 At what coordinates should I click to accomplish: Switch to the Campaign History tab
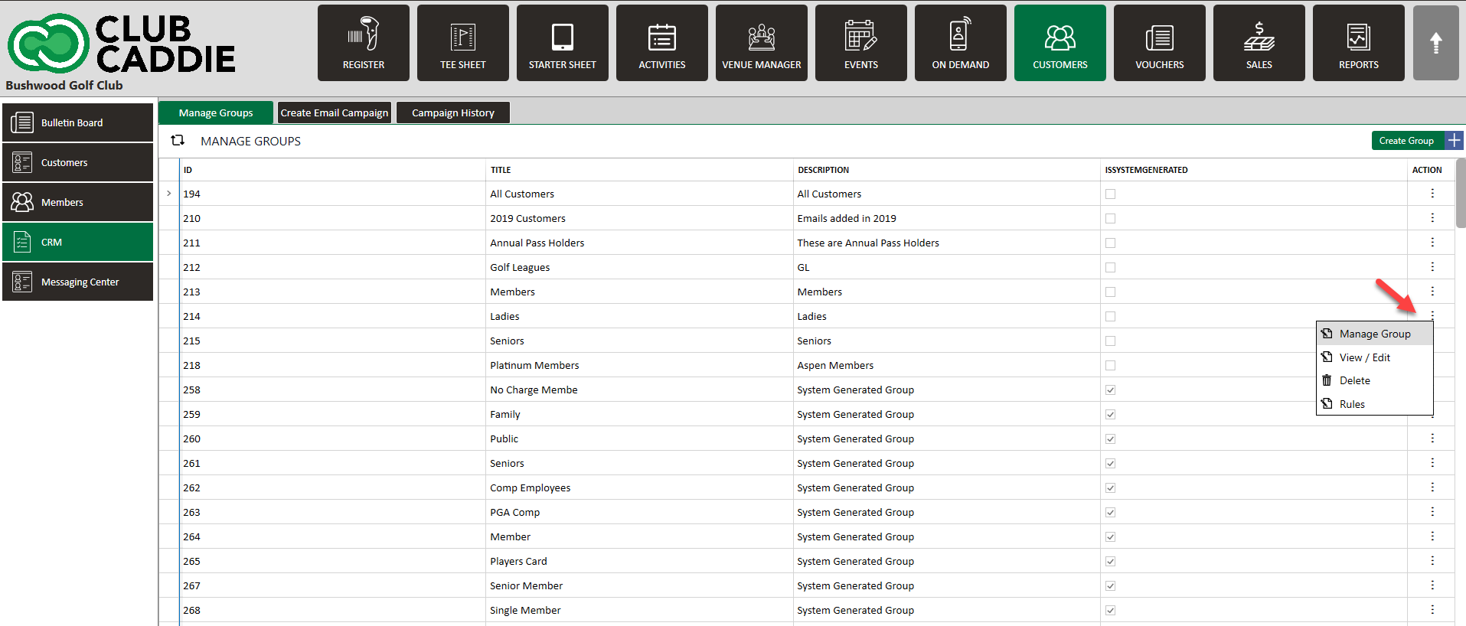[x=452, y=112]
